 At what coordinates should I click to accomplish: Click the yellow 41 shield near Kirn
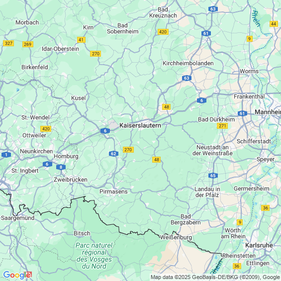point(81,40)
